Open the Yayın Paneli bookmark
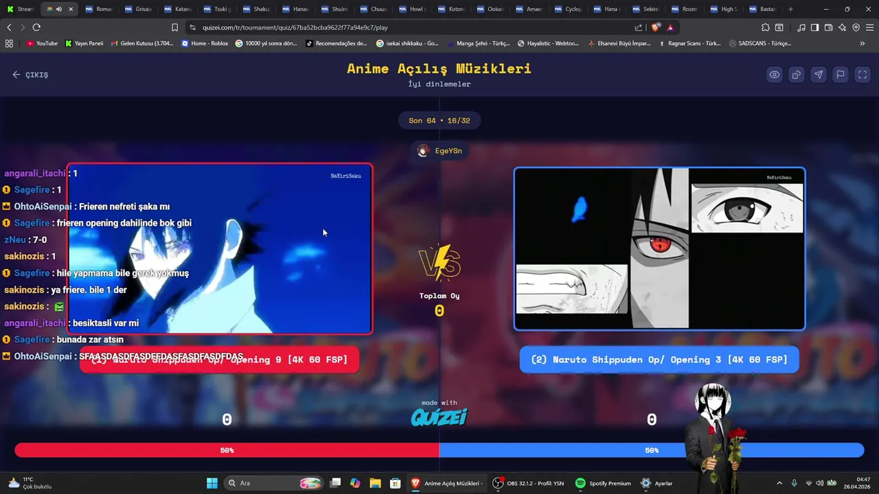 pyautogui.click(x=84, y=43)
